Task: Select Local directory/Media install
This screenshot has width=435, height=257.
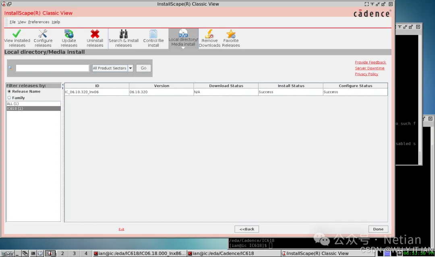Action: click(183, 38)
